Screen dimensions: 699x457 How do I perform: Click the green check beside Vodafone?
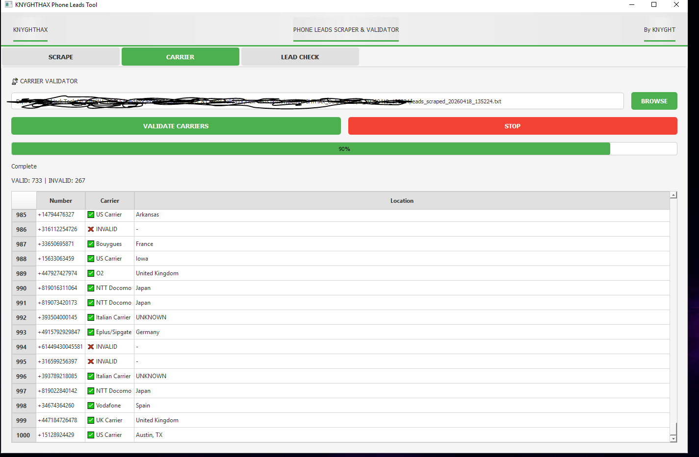(91, 406)
